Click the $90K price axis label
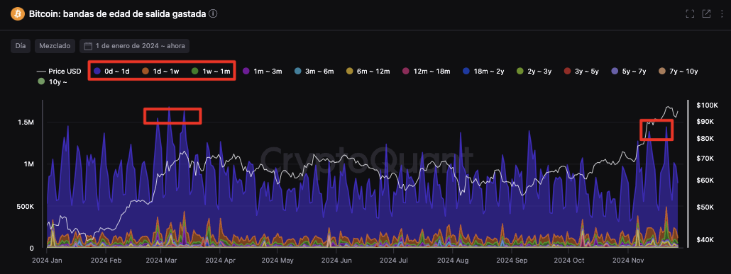This screenshot has height=274, width=731. click(x=705, y=121)
